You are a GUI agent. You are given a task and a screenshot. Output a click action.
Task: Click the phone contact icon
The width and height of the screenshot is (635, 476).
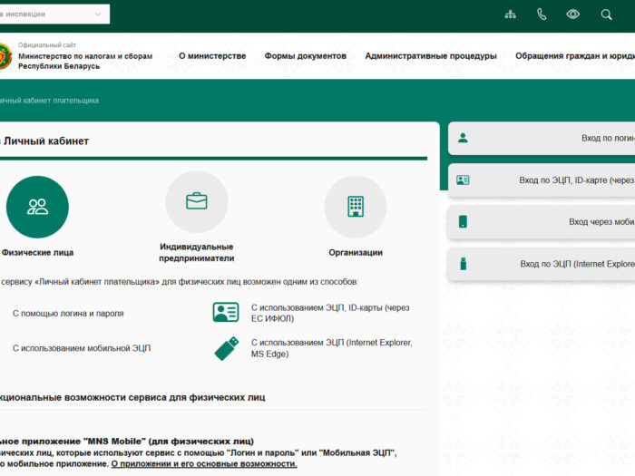[x=542, y=15]
